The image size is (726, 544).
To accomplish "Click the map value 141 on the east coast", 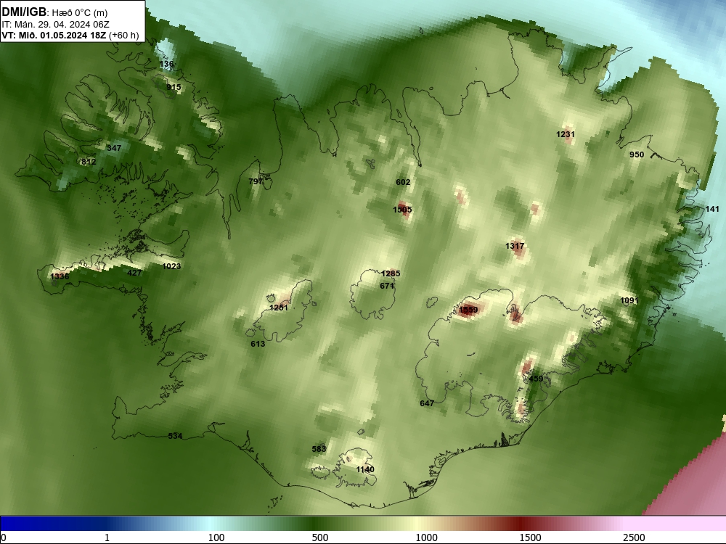I will point(712,209).
